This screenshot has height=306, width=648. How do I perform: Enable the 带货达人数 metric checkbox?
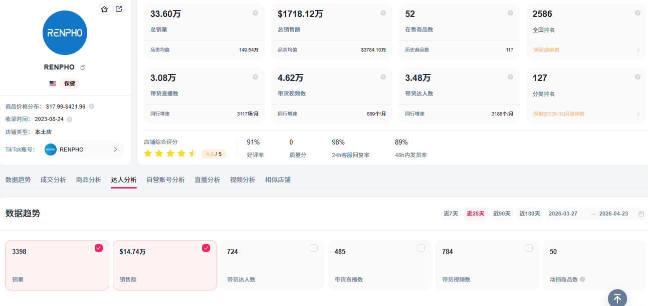coord(314,248)
